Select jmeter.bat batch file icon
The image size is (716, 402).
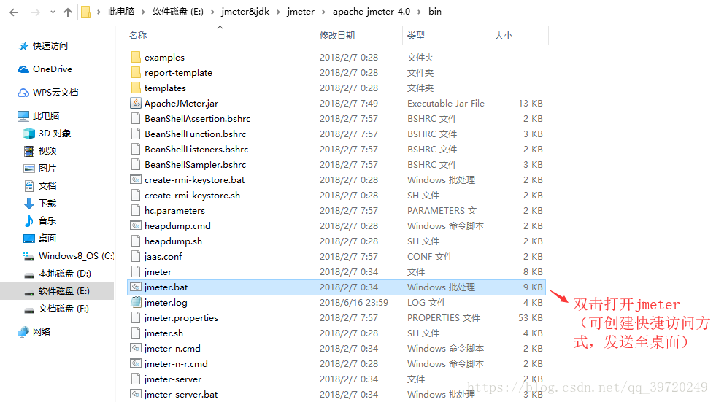136,287
